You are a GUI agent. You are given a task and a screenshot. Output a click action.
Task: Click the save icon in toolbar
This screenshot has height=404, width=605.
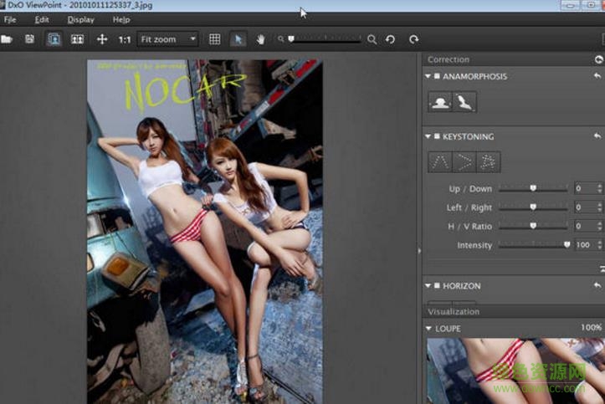[29, 39]
